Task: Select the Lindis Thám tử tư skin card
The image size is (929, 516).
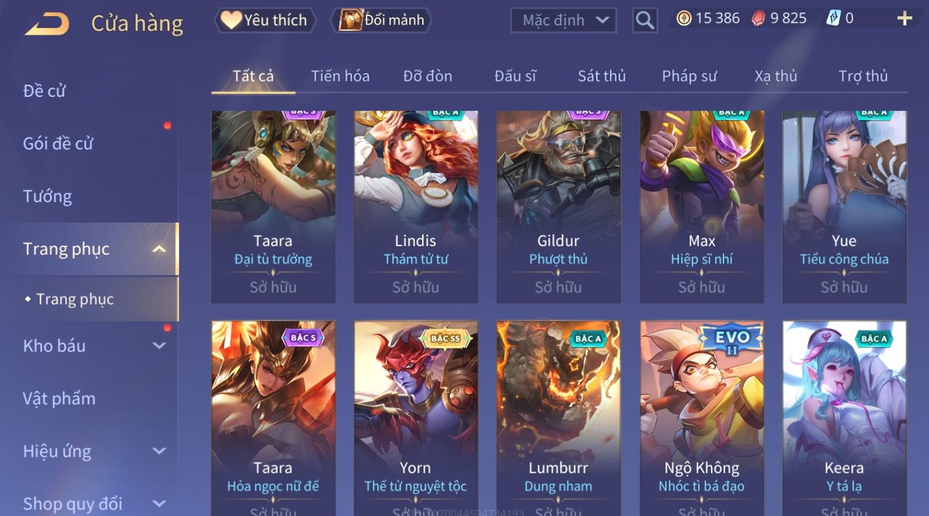Action: click(x=416, y=207)
